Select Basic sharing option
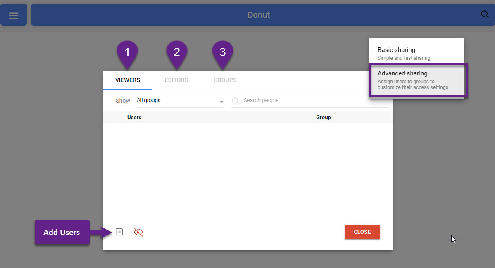Viewport: 495px width, 268px height. (x=416, y=53)
